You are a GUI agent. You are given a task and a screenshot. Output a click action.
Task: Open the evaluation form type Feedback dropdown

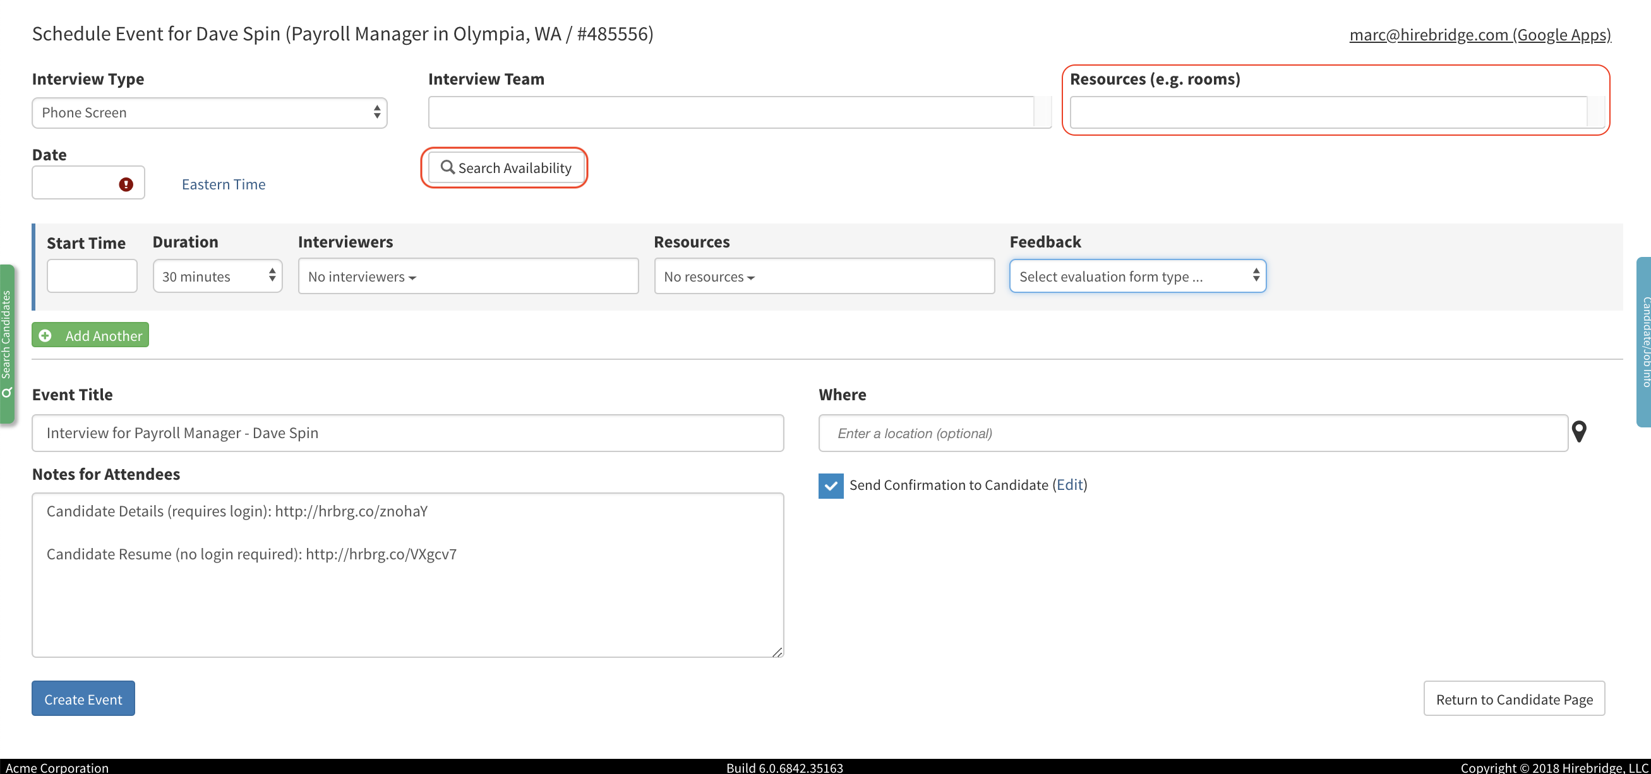click(x=1137, y=276)
